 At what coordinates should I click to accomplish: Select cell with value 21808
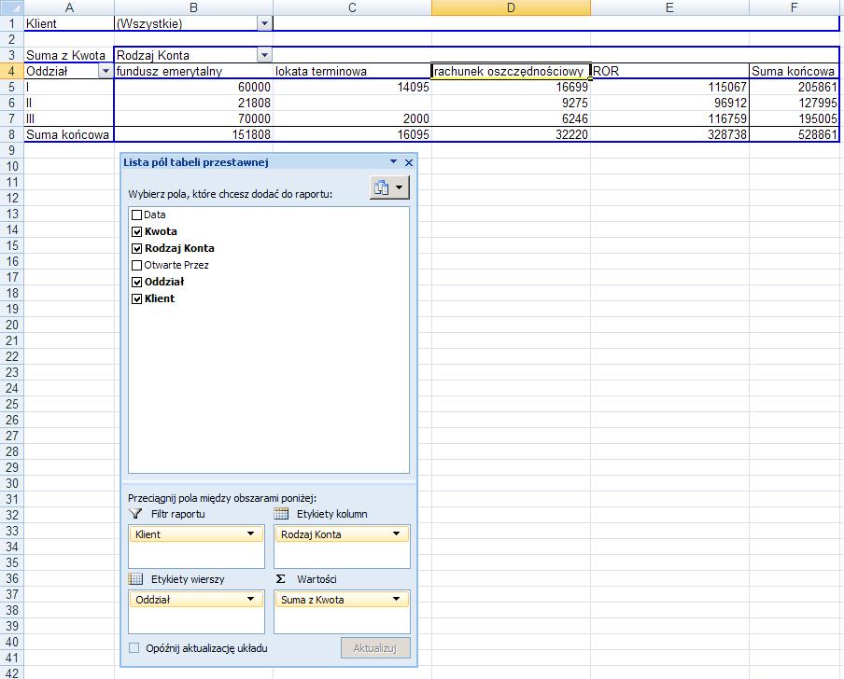click(x=193, y=103)
